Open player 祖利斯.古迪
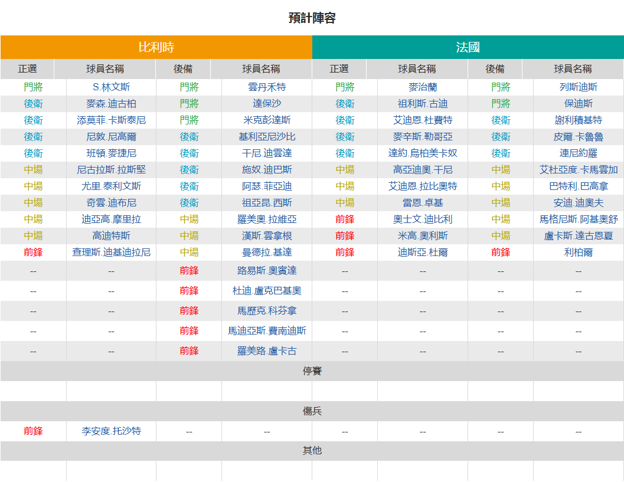624x482 pixels. tap(423, 104)
